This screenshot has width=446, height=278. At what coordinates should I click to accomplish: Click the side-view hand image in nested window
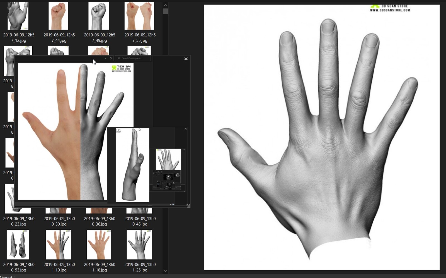point(133,165)
